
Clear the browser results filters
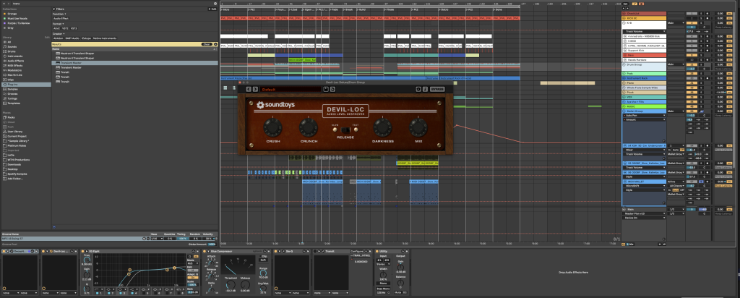coord(205,44)
